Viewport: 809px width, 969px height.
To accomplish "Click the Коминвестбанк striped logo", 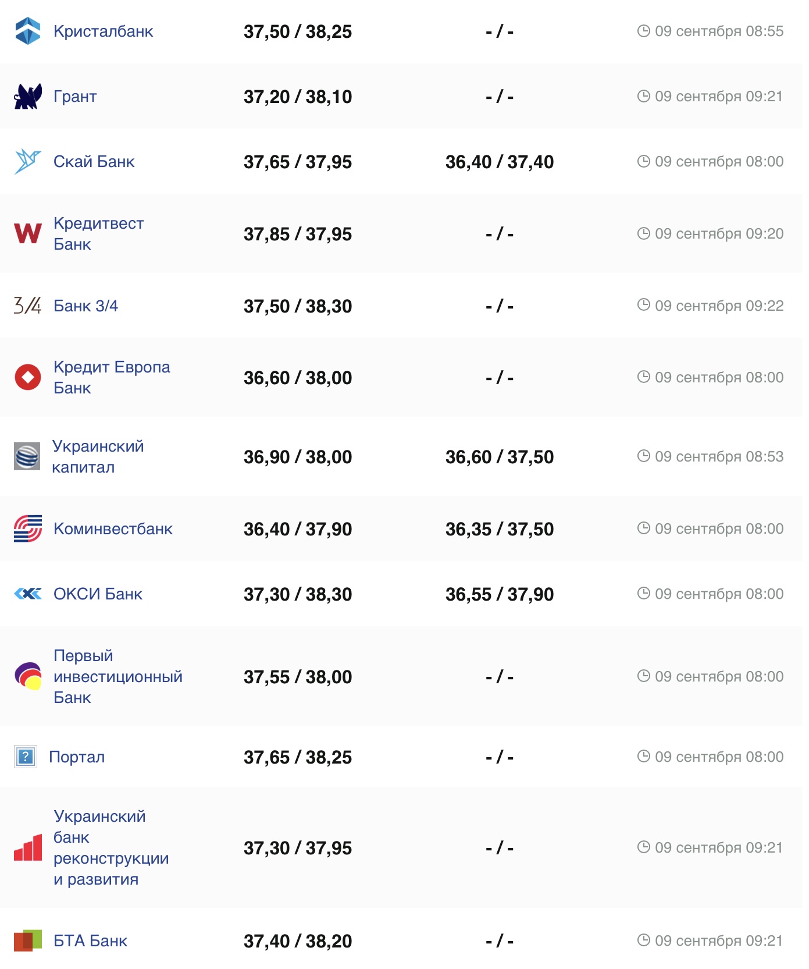I will pos(27,528).
